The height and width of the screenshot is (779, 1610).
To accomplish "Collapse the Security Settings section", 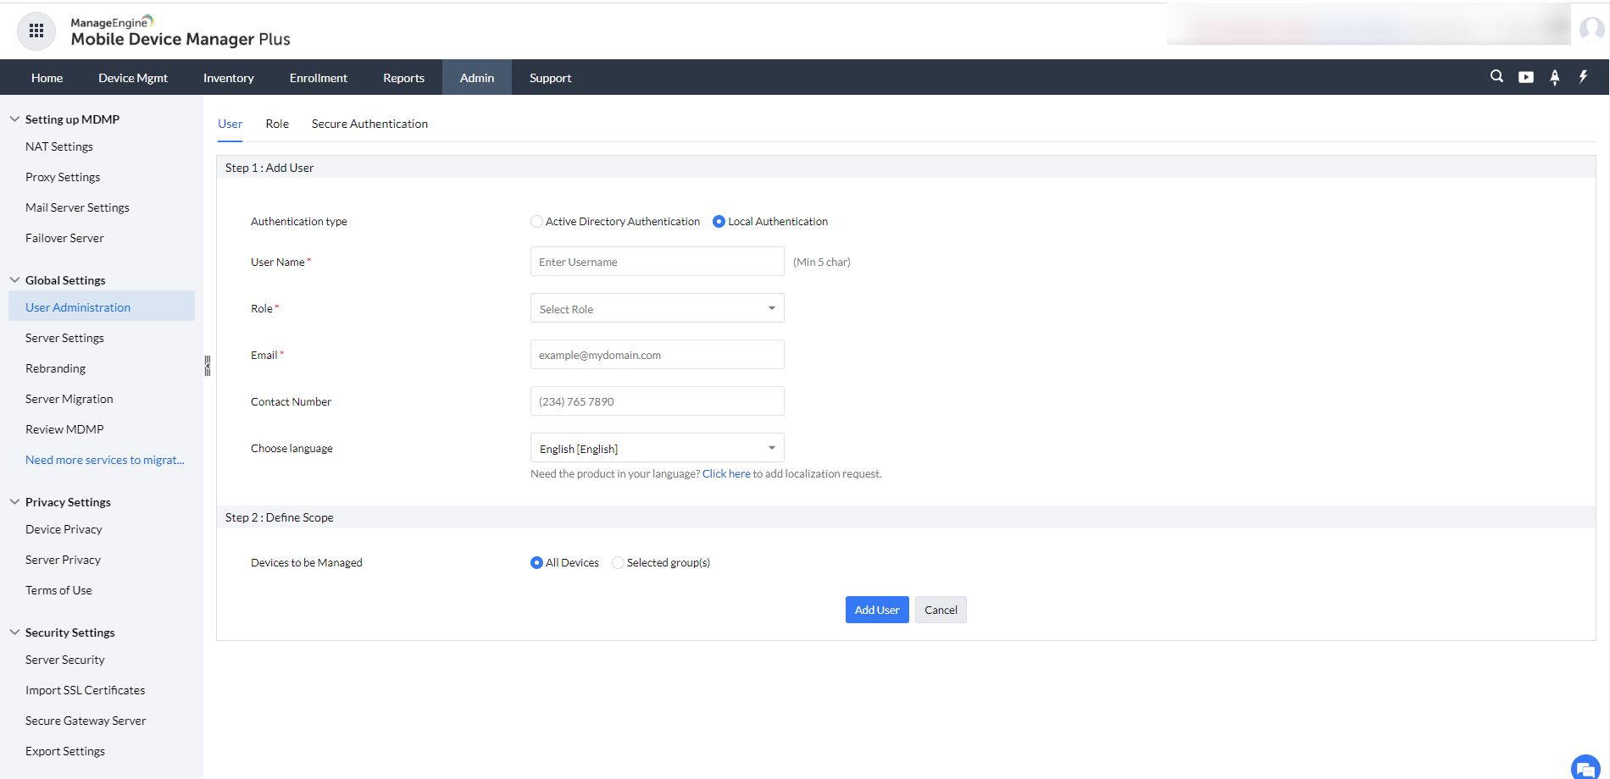I will tap(14, 633).
